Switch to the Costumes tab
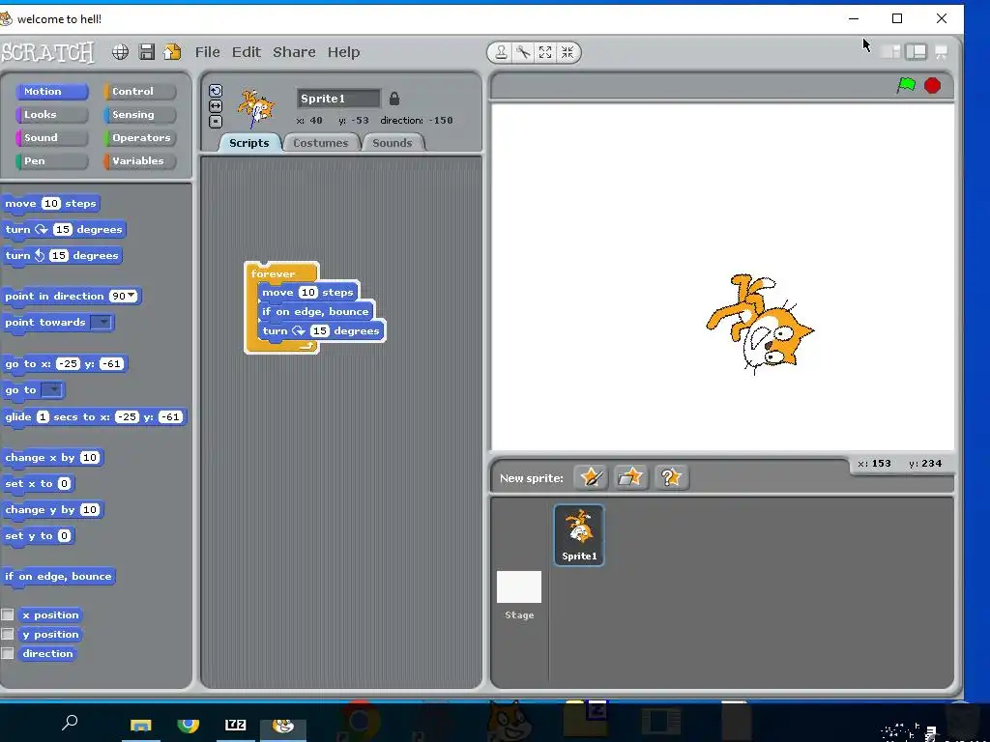Image resolution: width=990 pixels, height=742 pixels. pos(321,143)
